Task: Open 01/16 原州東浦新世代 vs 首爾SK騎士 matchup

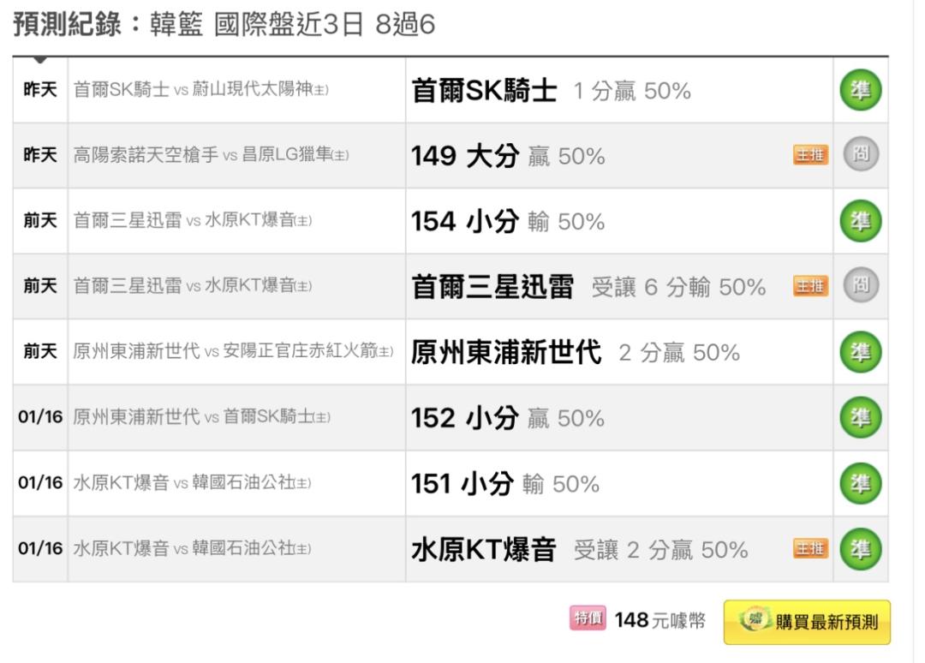Action: point(202,417)
